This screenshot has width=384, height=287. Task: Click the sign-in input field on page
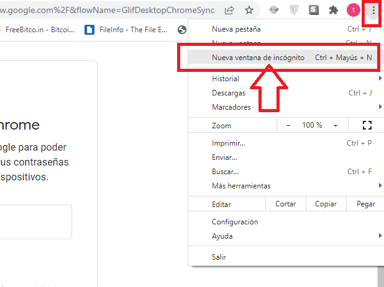point(35,222)
